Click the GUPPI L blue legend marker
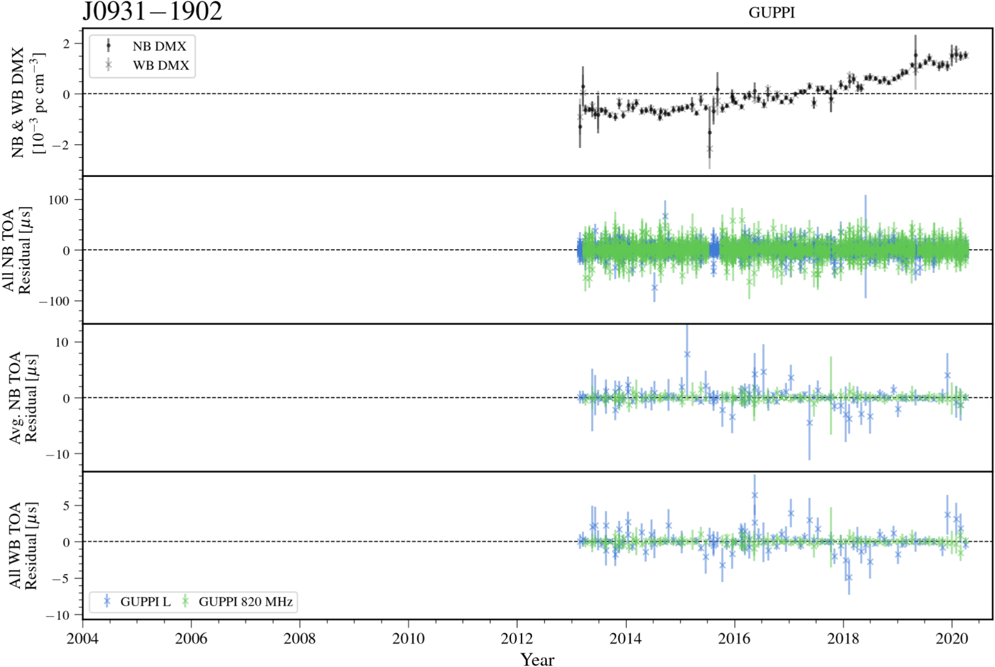Viewport: 995px width, 667px height. point(107,601)
